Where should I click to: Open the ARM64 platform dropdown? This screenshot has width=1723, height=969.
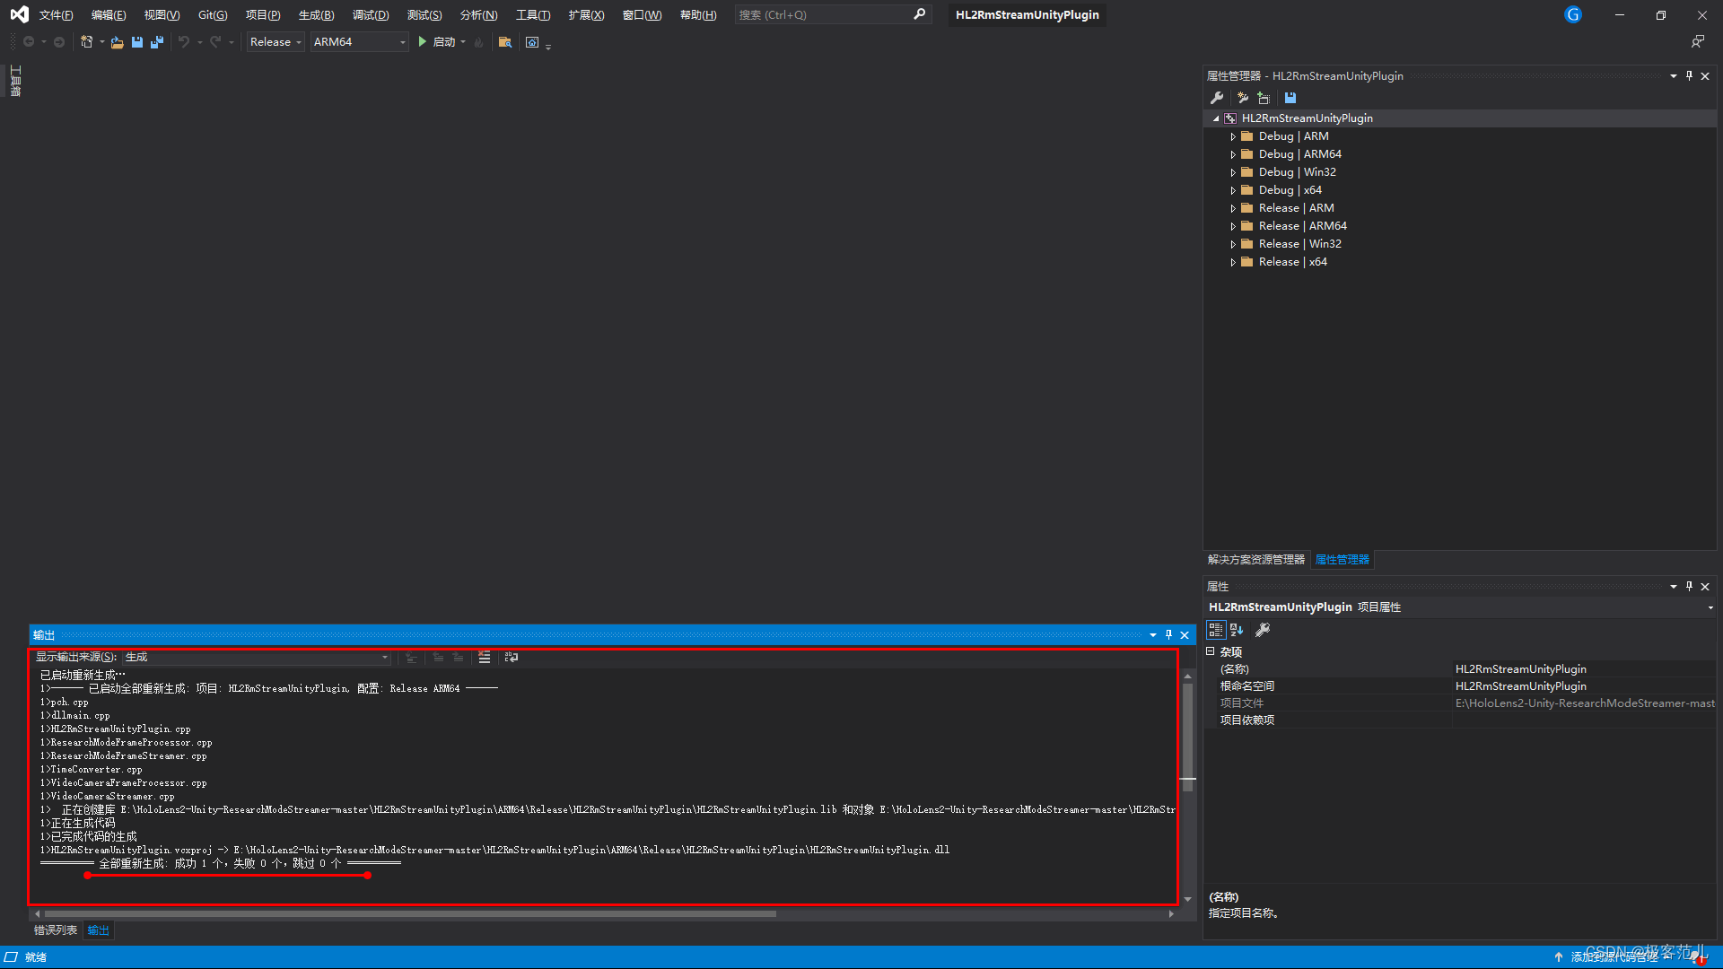[359, 42]
